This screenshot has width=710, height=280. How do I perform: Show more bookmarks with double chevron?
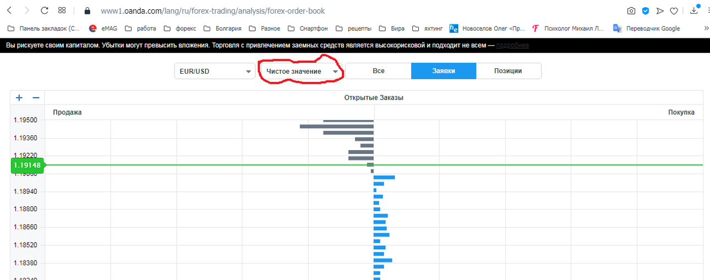[706, 29]
